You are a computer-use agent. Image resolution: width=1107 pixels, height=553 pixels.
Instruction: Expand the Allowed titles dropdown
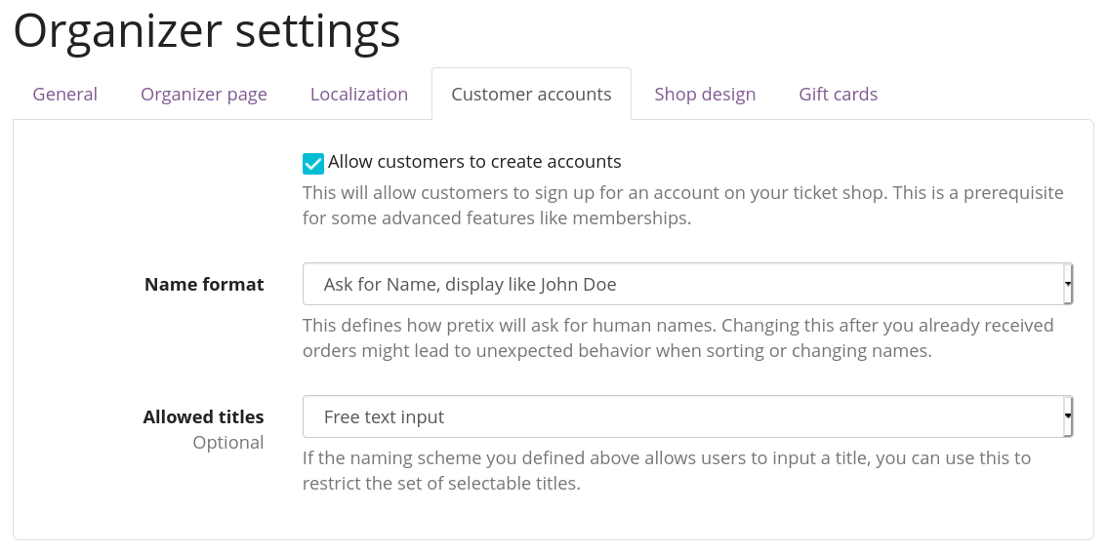tap(683, 416)
